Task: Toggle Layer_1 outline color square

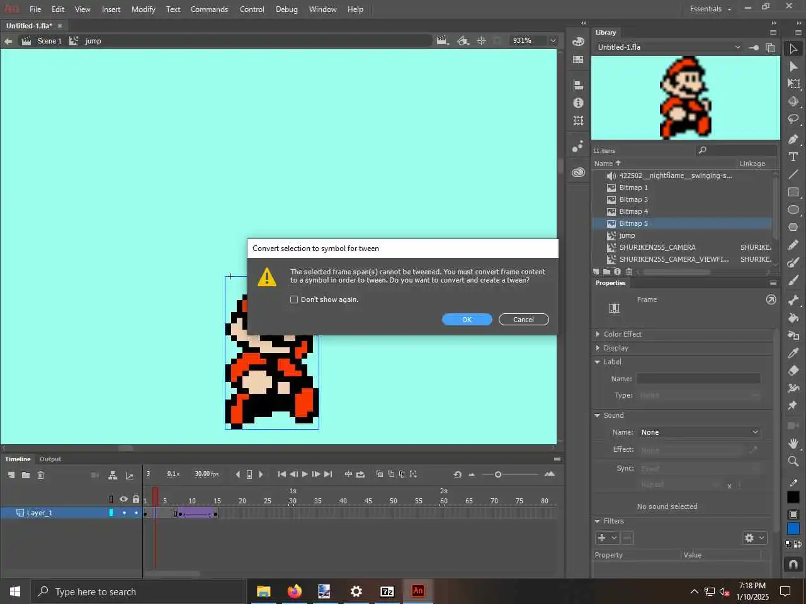Action: [x=111, y=513]
